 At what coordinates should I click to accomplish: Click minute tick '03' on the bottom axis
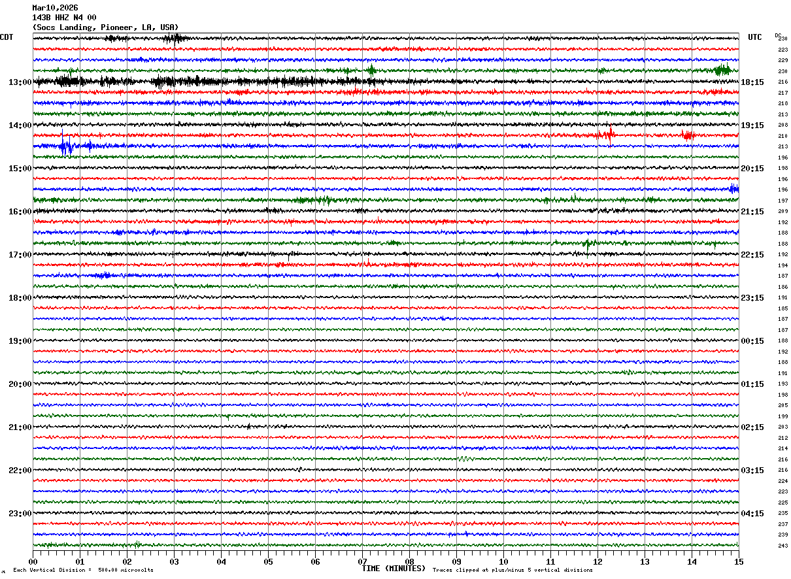174,561
